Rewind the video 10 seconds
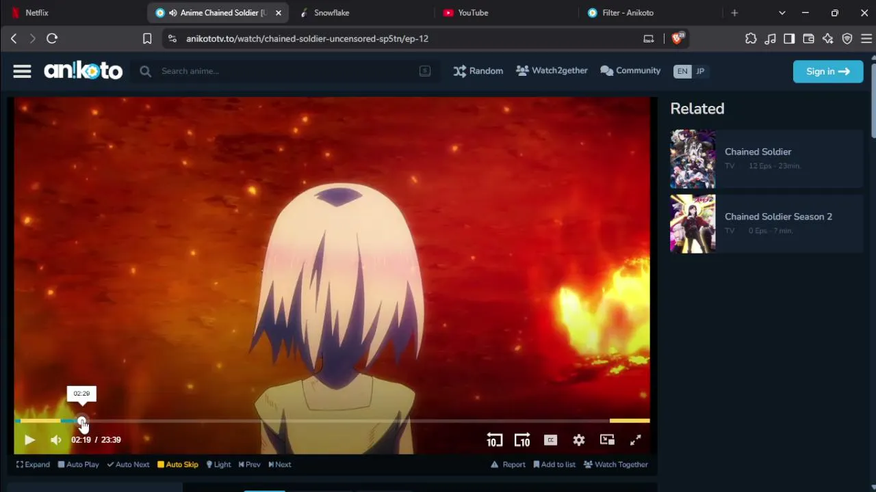The height and width of the screenshot is (492, 876). click(x=494, y=440)
